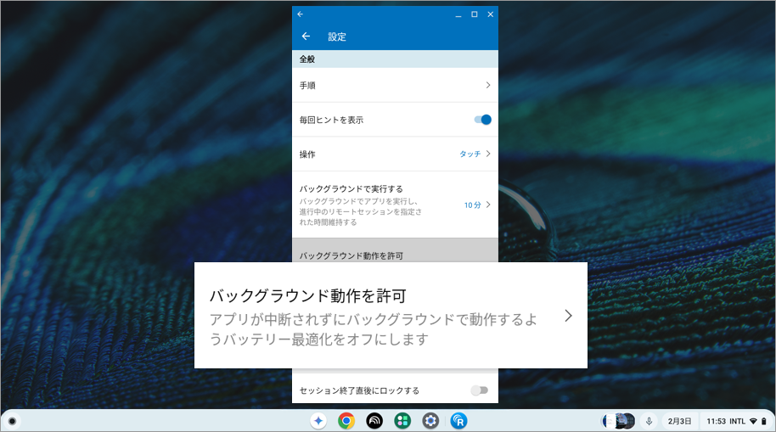This screenshot has height=432, width=776.
Task: Open the Gemini sparkle shelf icon
Action: pos(318,421)
